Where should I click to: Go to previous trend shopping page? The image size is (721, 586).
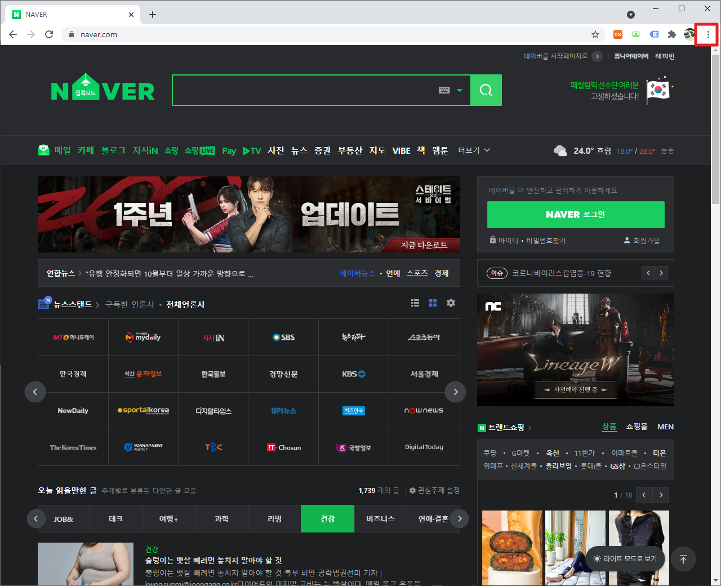coord(644,495)
